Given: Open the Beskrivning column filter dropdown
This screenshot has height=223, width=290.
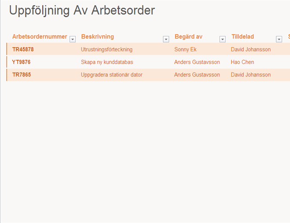Looking at the screenshot, I should (166, 39).
